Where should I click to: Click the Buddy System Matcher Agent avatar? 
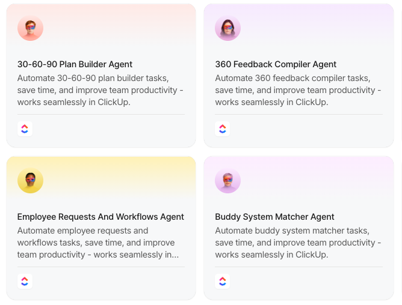(227, 180)
